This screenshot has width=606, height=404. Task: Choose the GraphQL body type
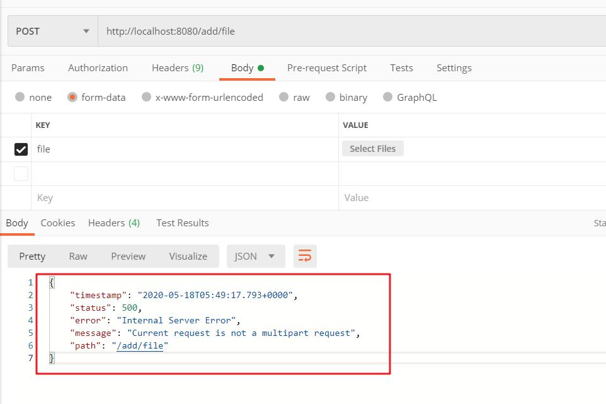point(387,96)
